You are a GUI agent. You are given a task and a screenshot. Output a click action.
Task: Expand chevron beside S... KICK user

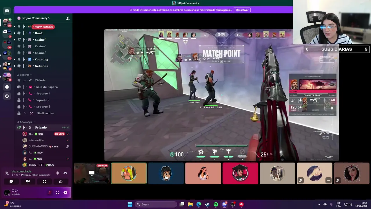[68, 159]
